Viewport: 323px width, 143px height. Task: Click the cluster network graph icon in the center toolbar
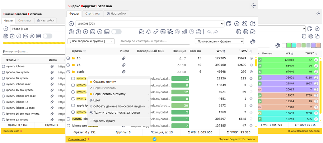pos(170,32)
